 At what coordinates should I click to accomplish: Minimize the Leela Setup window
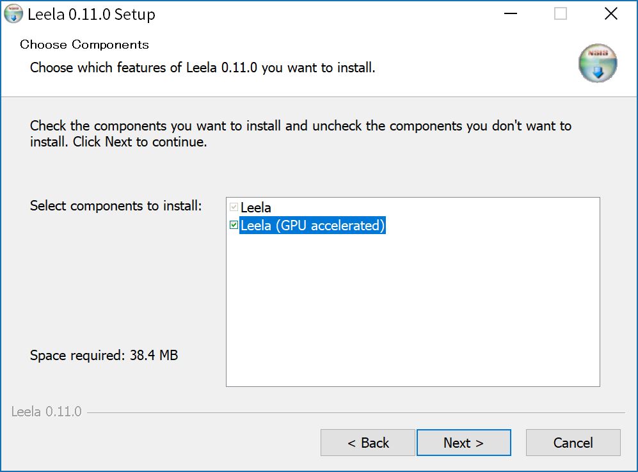pos(510,14)
